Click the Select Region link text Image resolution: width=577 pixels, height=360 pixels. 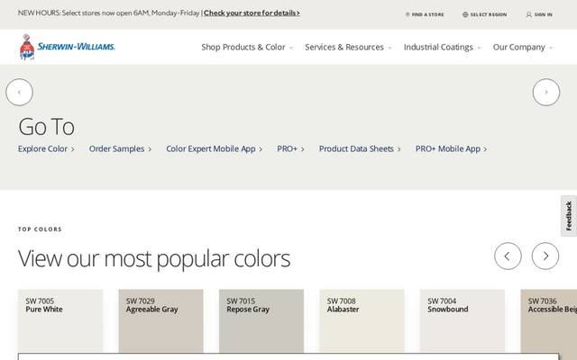[489, 14]
